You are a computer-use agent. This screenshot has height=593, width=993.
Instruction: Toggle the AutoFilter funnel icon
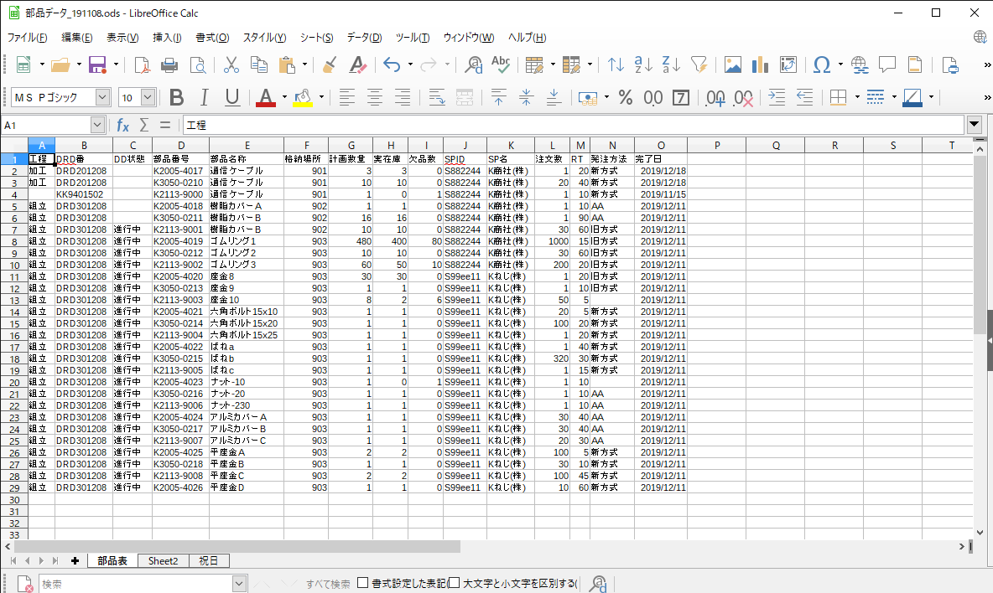[x=699, y=64]
